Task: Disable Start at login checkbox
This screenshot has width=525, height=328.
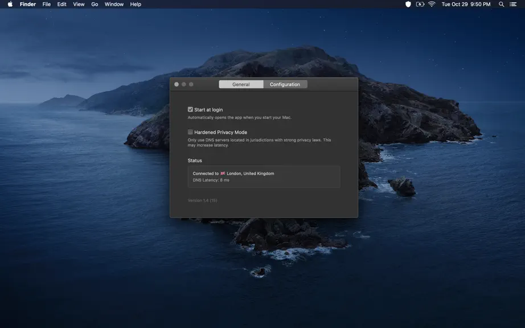Action: click(190, 109)
